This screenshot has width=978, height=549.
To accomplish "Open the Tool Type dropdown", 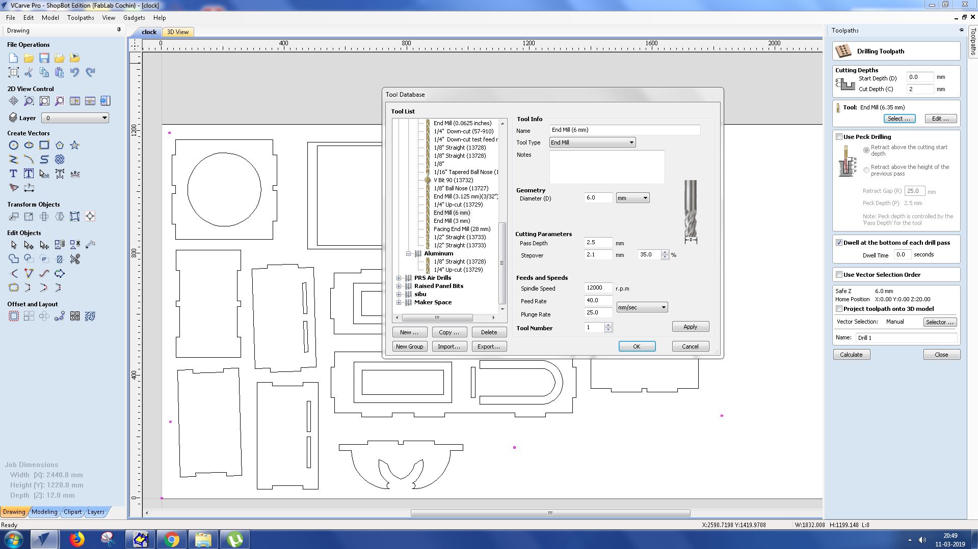I will (592, 142).
